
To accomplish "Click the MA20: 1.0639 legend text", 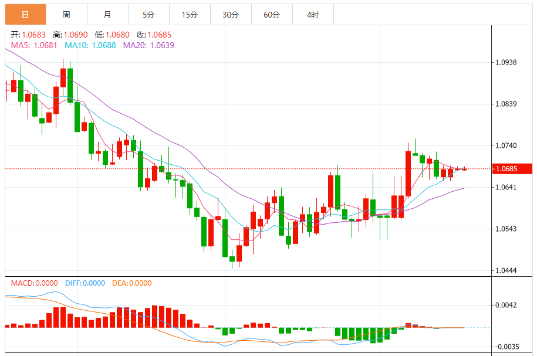I will coord(148,45).
